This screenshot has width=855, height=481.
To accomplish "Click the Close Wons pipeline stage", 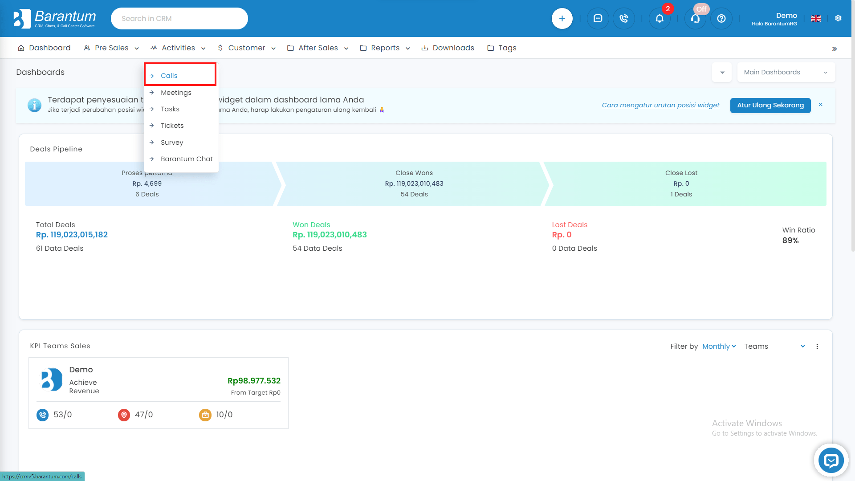I will tap(414, 183).
